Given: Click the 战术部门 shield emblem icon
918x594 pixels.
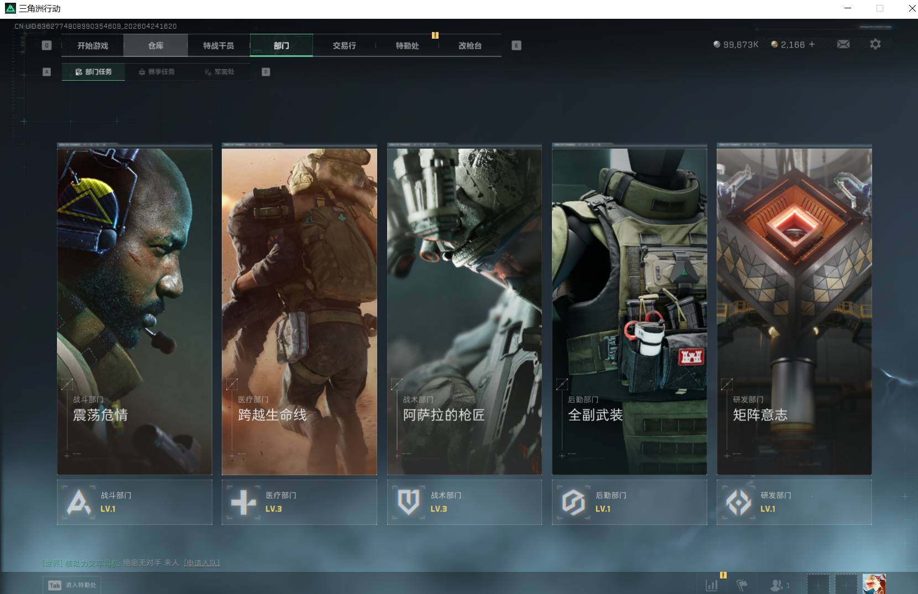Looking at the screenshot, I should coord(409,502).
